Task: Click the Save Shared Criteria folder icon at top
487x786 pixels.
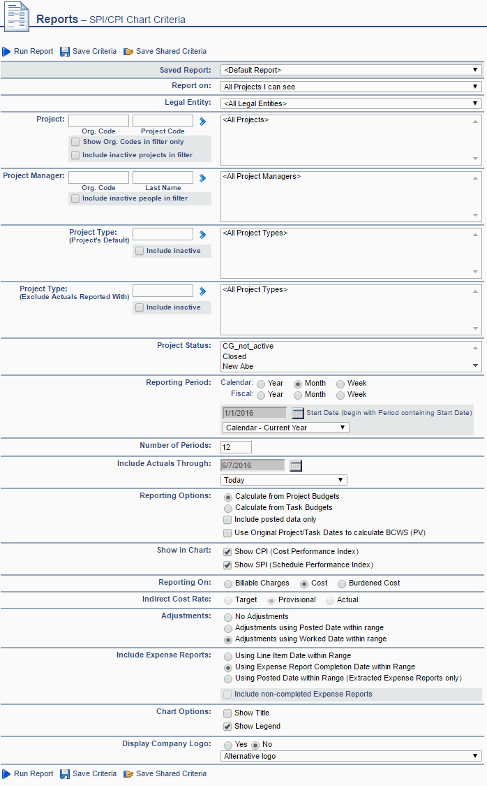Action: tap(128, 52)
